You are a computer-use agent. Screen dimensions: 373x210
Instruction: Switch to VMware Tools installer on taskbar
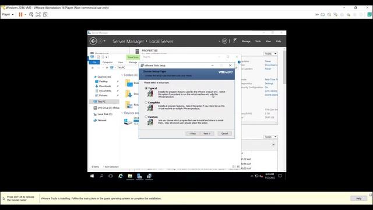[149, 176]
